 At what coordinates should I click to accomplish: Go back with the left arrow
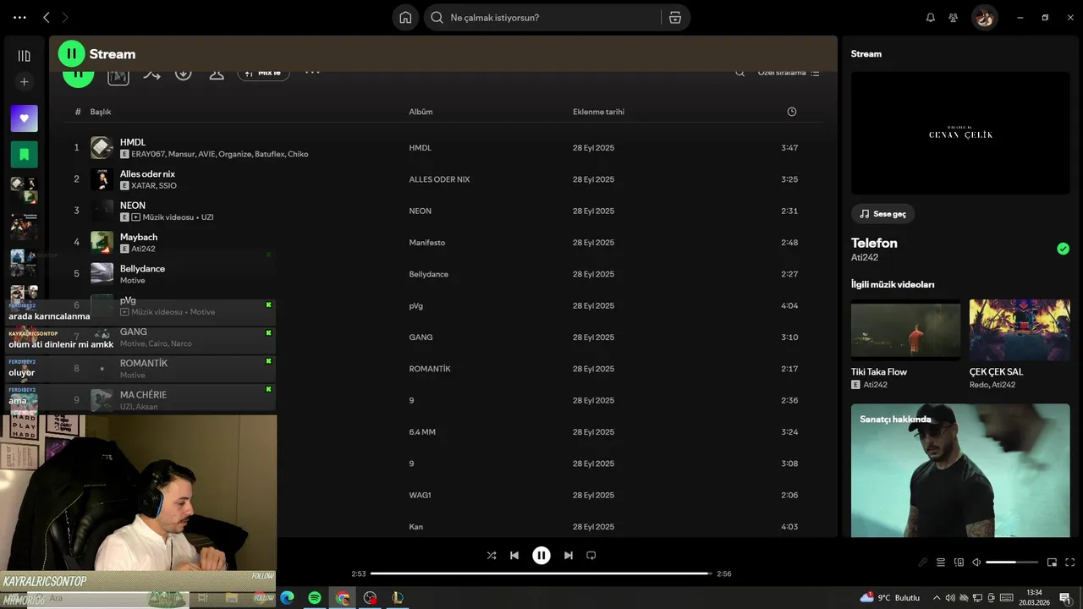click(47, 17)
